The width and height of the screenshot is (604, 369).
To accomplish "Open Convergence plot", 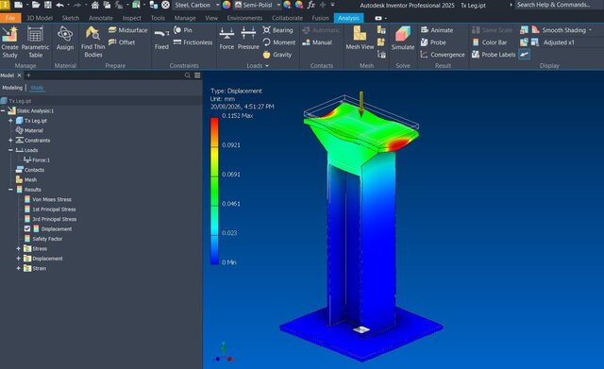I will pyautogui.click(x=443, y=55).
